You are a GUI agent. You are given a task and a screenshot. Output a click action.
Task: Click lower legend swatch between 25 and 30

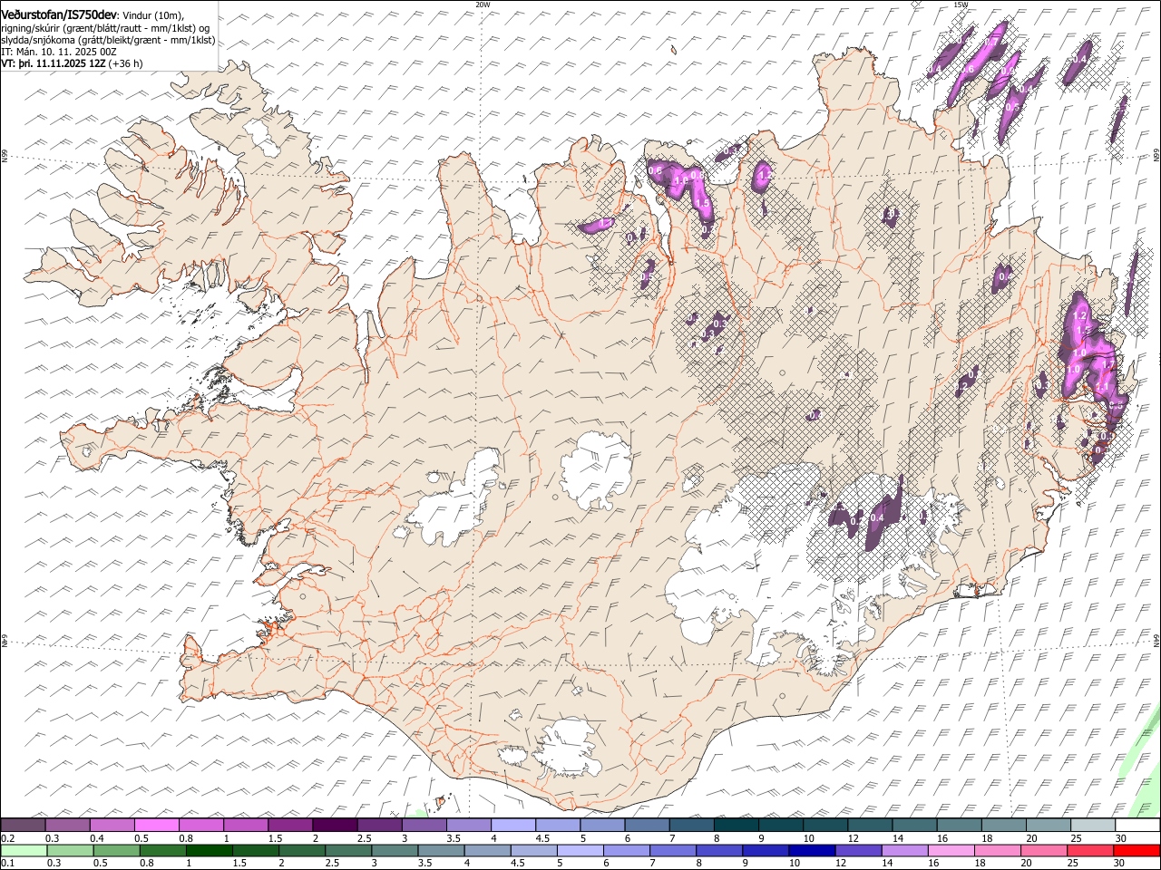click(1090, 850)
